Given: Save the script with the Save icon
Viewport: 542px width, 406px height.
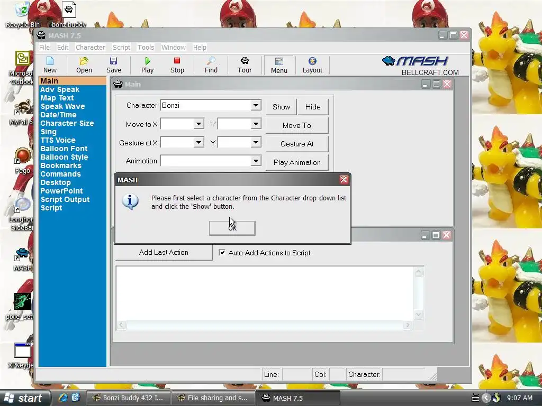Looking at the screenshot, I should pos(114,65).
